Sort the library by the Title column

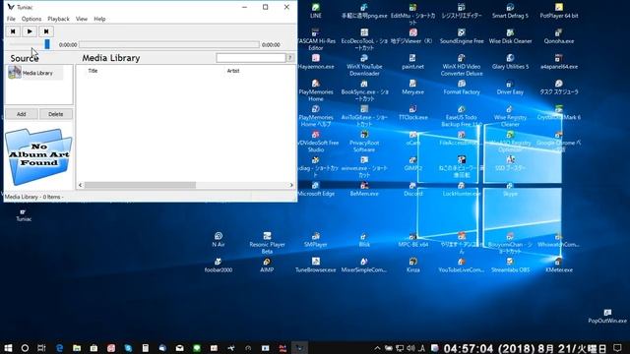pos(93,71)
